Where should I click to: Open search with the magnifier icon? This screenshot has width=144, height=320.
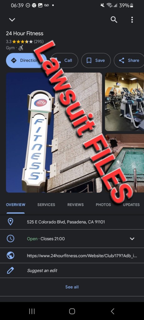click(114, 20)
